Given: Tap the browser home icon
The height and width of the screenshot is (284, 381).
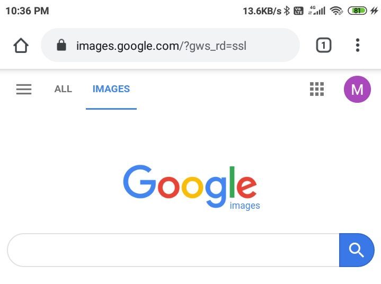Looking at the screenshot, I should (21, 46).
